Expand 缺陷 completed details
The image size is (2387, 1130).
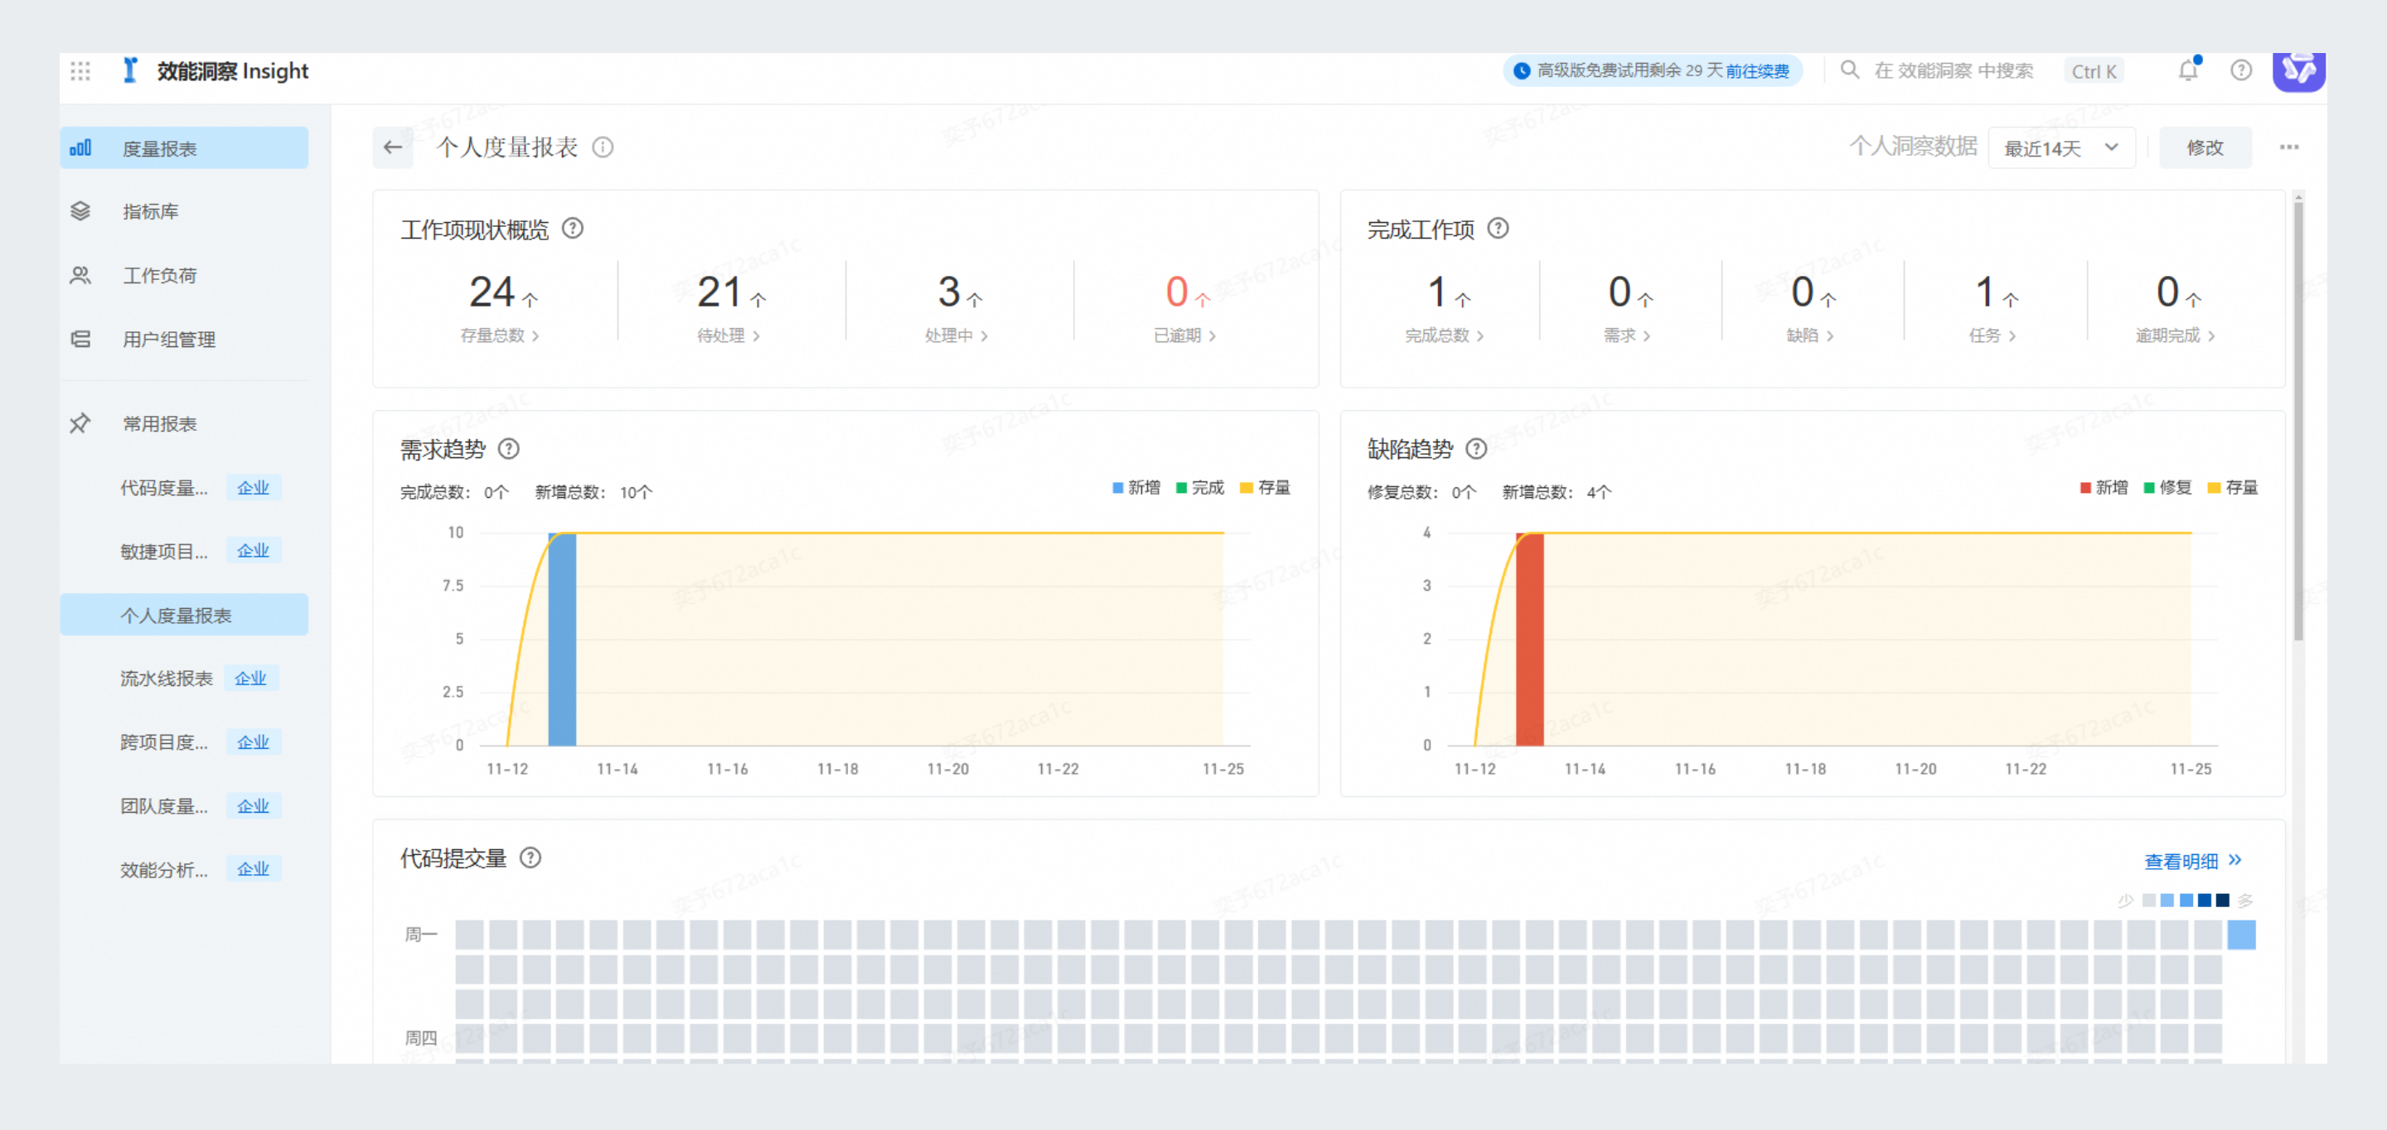[x=1809, y=336]
